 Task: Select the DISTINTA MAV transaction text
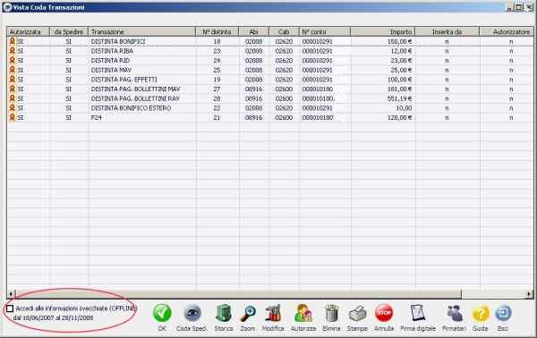(x=111, y=70)
